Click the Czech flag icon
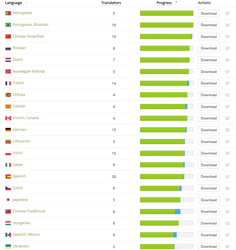 pos(8,188)
